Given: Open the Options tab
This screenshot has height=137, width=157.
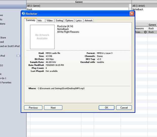Looking at the screenshot, I should click(69, 20).
